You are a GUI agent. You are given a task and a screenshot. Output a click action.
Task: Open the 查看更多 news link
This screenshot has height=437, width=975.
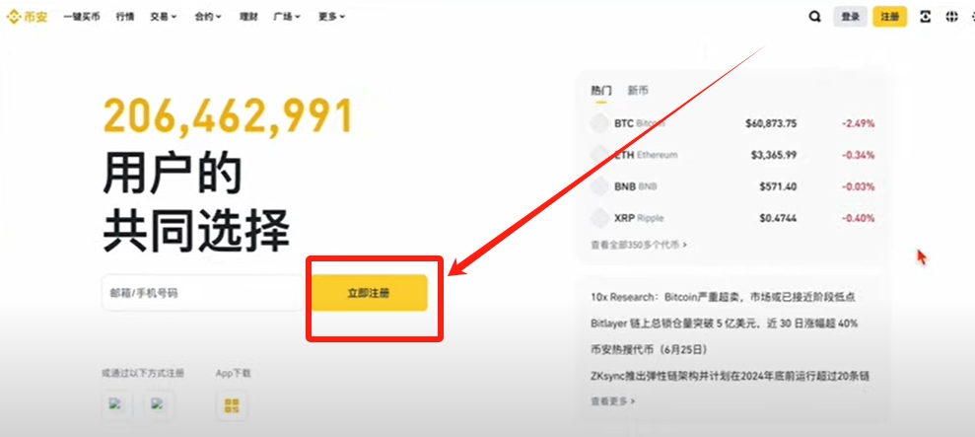(x=613, y=401)
